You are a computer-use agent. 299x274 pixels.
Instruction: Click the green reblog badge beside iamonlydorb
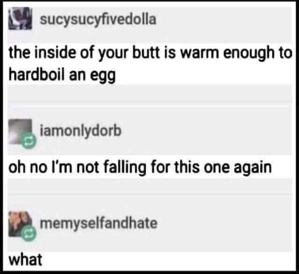pyautogui.click(x=29, y=141)
